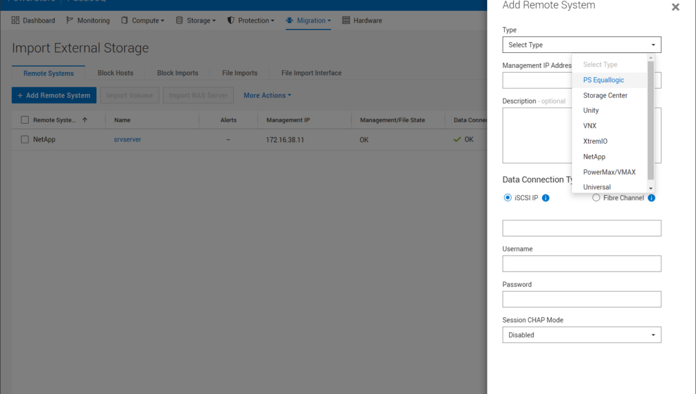This screenshot has height=394, width=696.
Task: Toggle the select-all checkbox in table header
Action: coord(25,119)
